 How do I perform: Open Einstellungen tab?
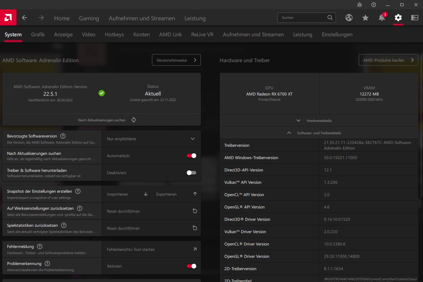[x=337, y=34]
